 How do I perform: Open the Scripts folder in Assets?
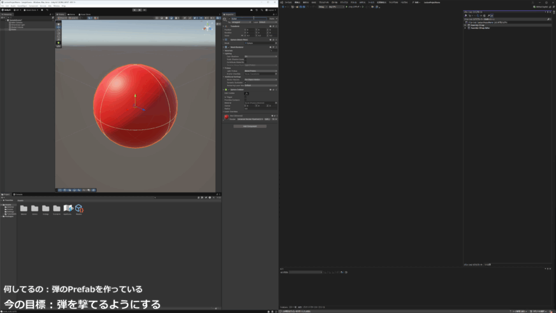point(35,209)
